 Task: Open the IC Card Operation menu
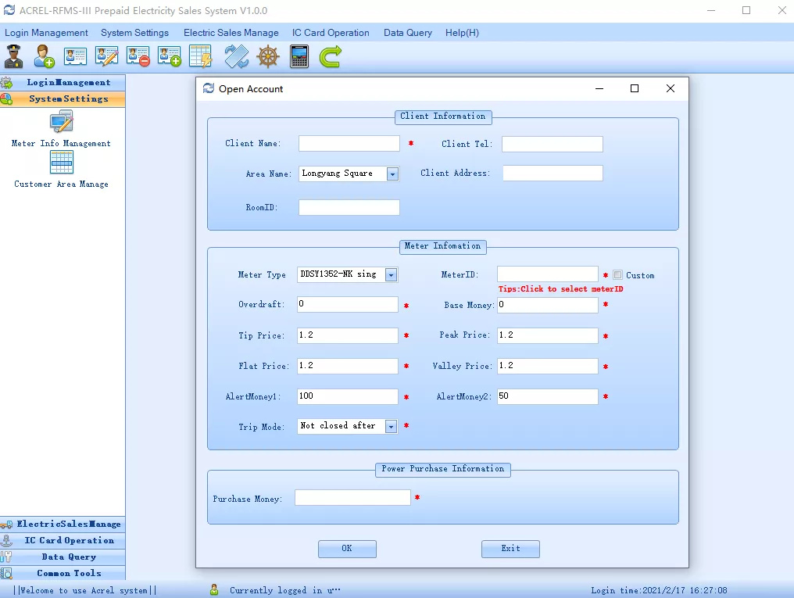click(x=331, y=33)
